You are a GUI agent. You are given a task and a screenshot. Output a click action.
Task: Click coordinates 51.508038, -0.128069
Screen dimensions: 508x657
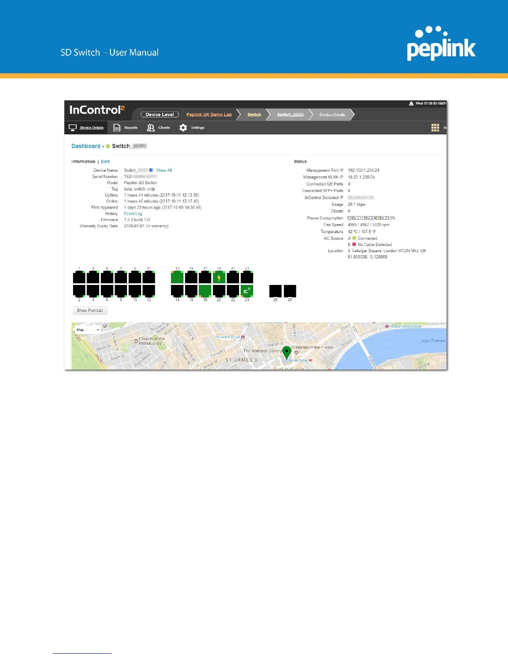pyautogui.click(x=367, y=257)
